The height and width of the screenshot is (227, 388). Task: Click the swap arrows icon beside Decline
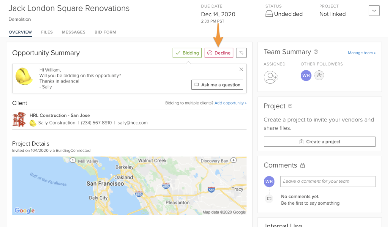pos(241,53)
